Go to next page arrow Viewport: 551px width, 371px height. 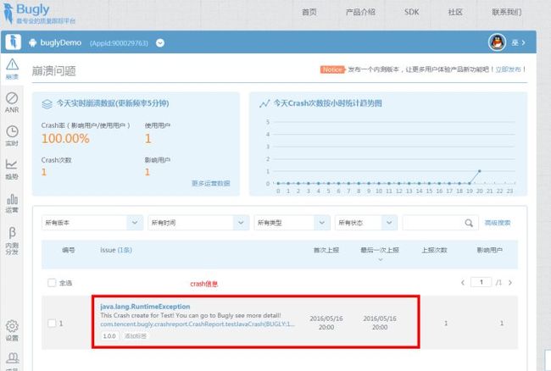coord(510,283)
